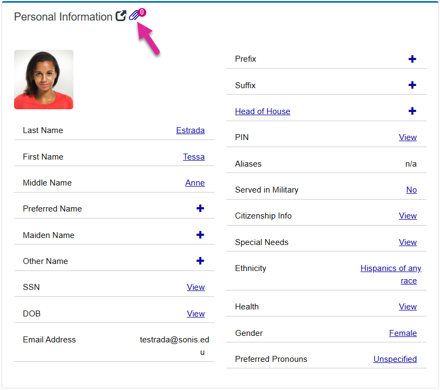440x390 pixels.
Task: View Citizenship Info
Action: (408, 216)
